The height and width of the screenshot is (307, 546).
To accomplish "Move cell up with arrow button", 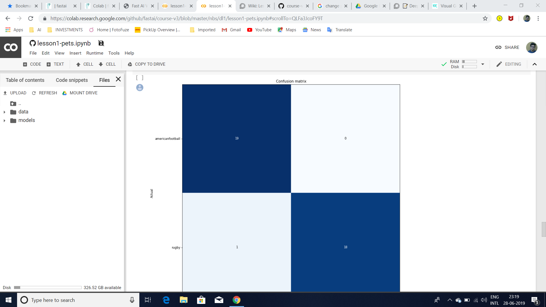I will [x=84, y=64].
